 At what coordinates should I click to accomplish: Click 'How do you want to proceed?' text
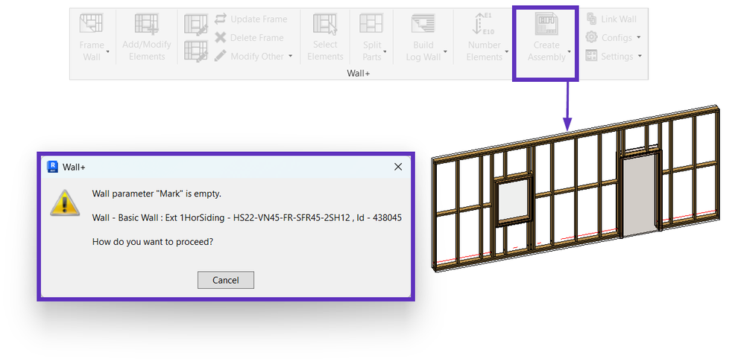(x=153, y=242)
